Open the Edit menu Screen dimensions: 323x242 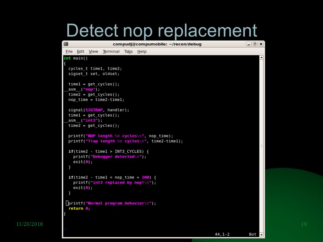click(81, 52)
